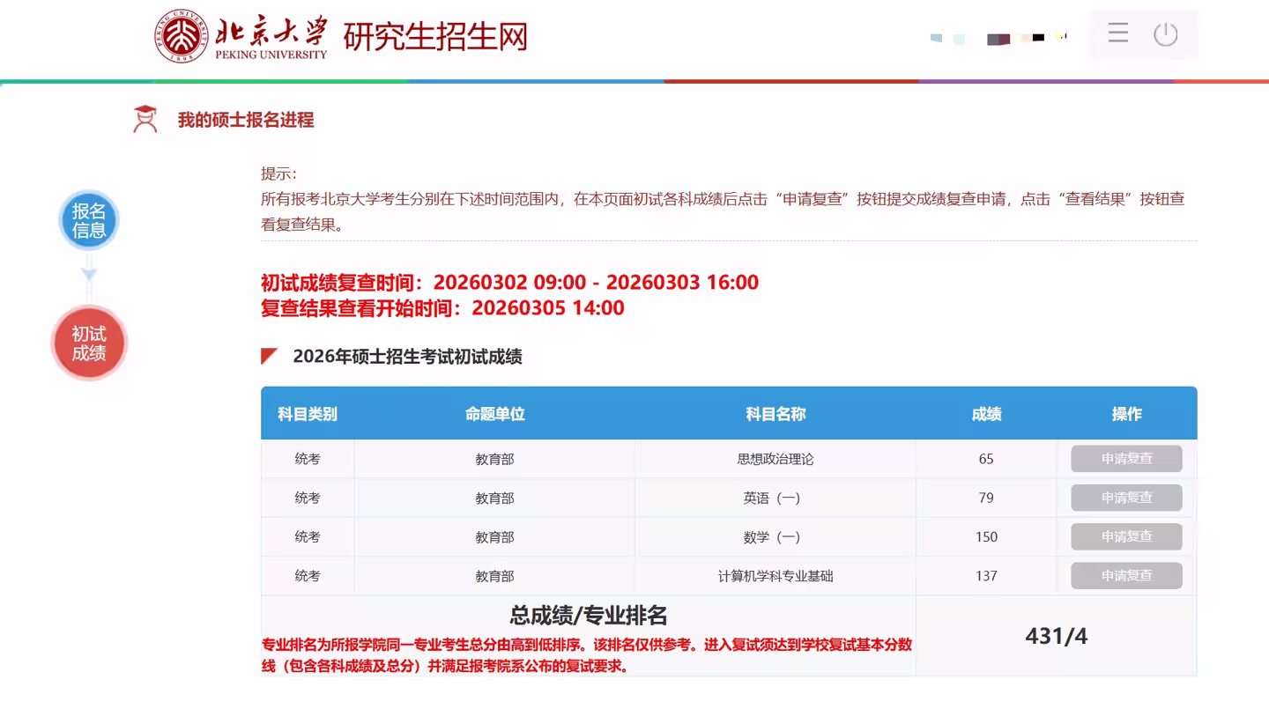The height and width of the screenshot is (709, 1269).
Task: Click the power logout icon
Action: [1166, 34]
